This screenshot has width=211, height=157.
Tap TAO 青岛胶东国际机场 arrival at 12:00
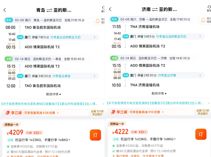[x=43, y=86]
